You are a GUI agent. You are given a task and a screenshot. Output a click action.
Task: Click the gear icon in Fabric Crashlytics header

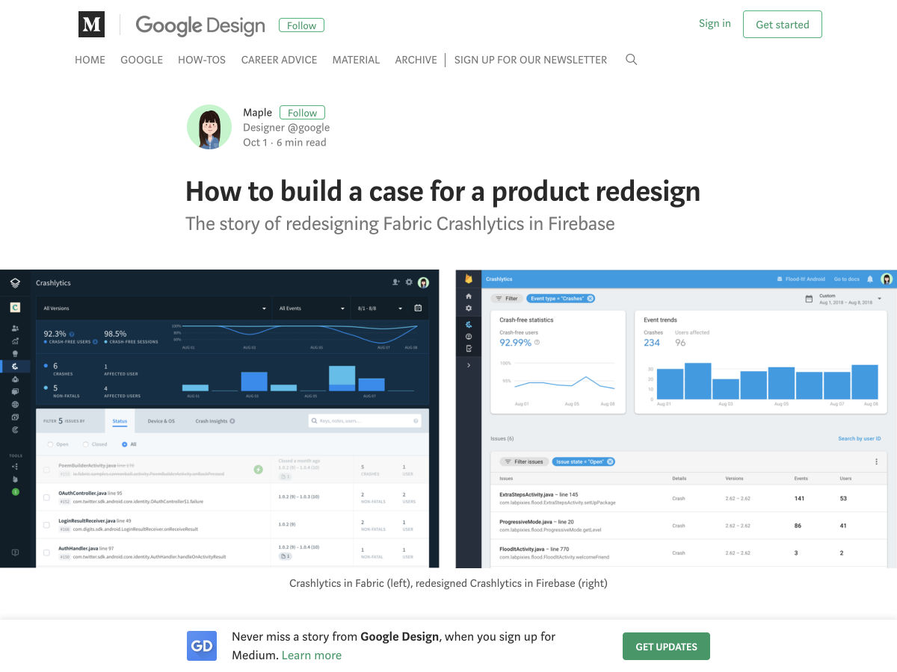click(x=409, y=282)
